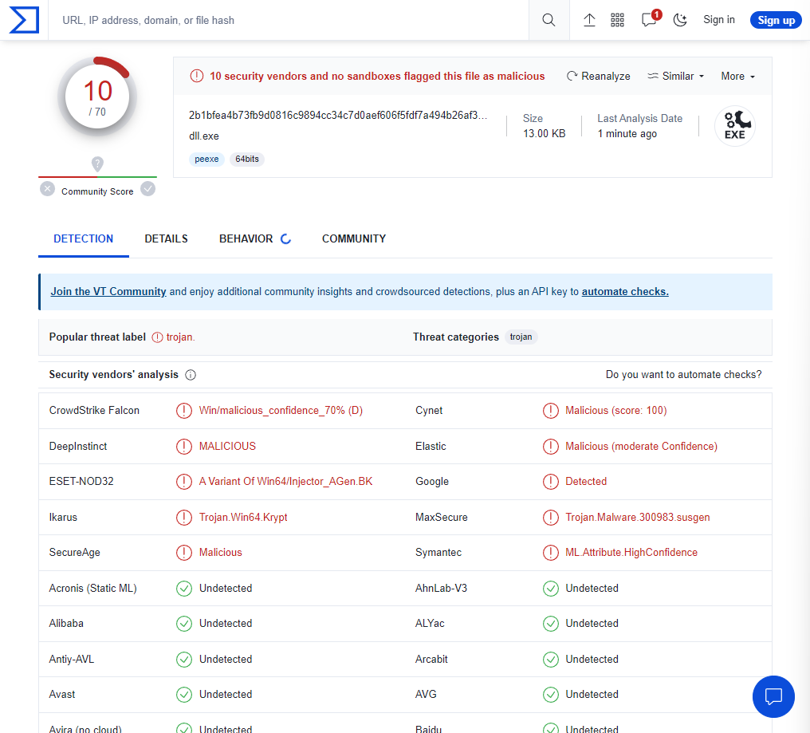Expand the Similar dropdown
The height and width of the screenshot is (733, 810).
coord(676,76)
